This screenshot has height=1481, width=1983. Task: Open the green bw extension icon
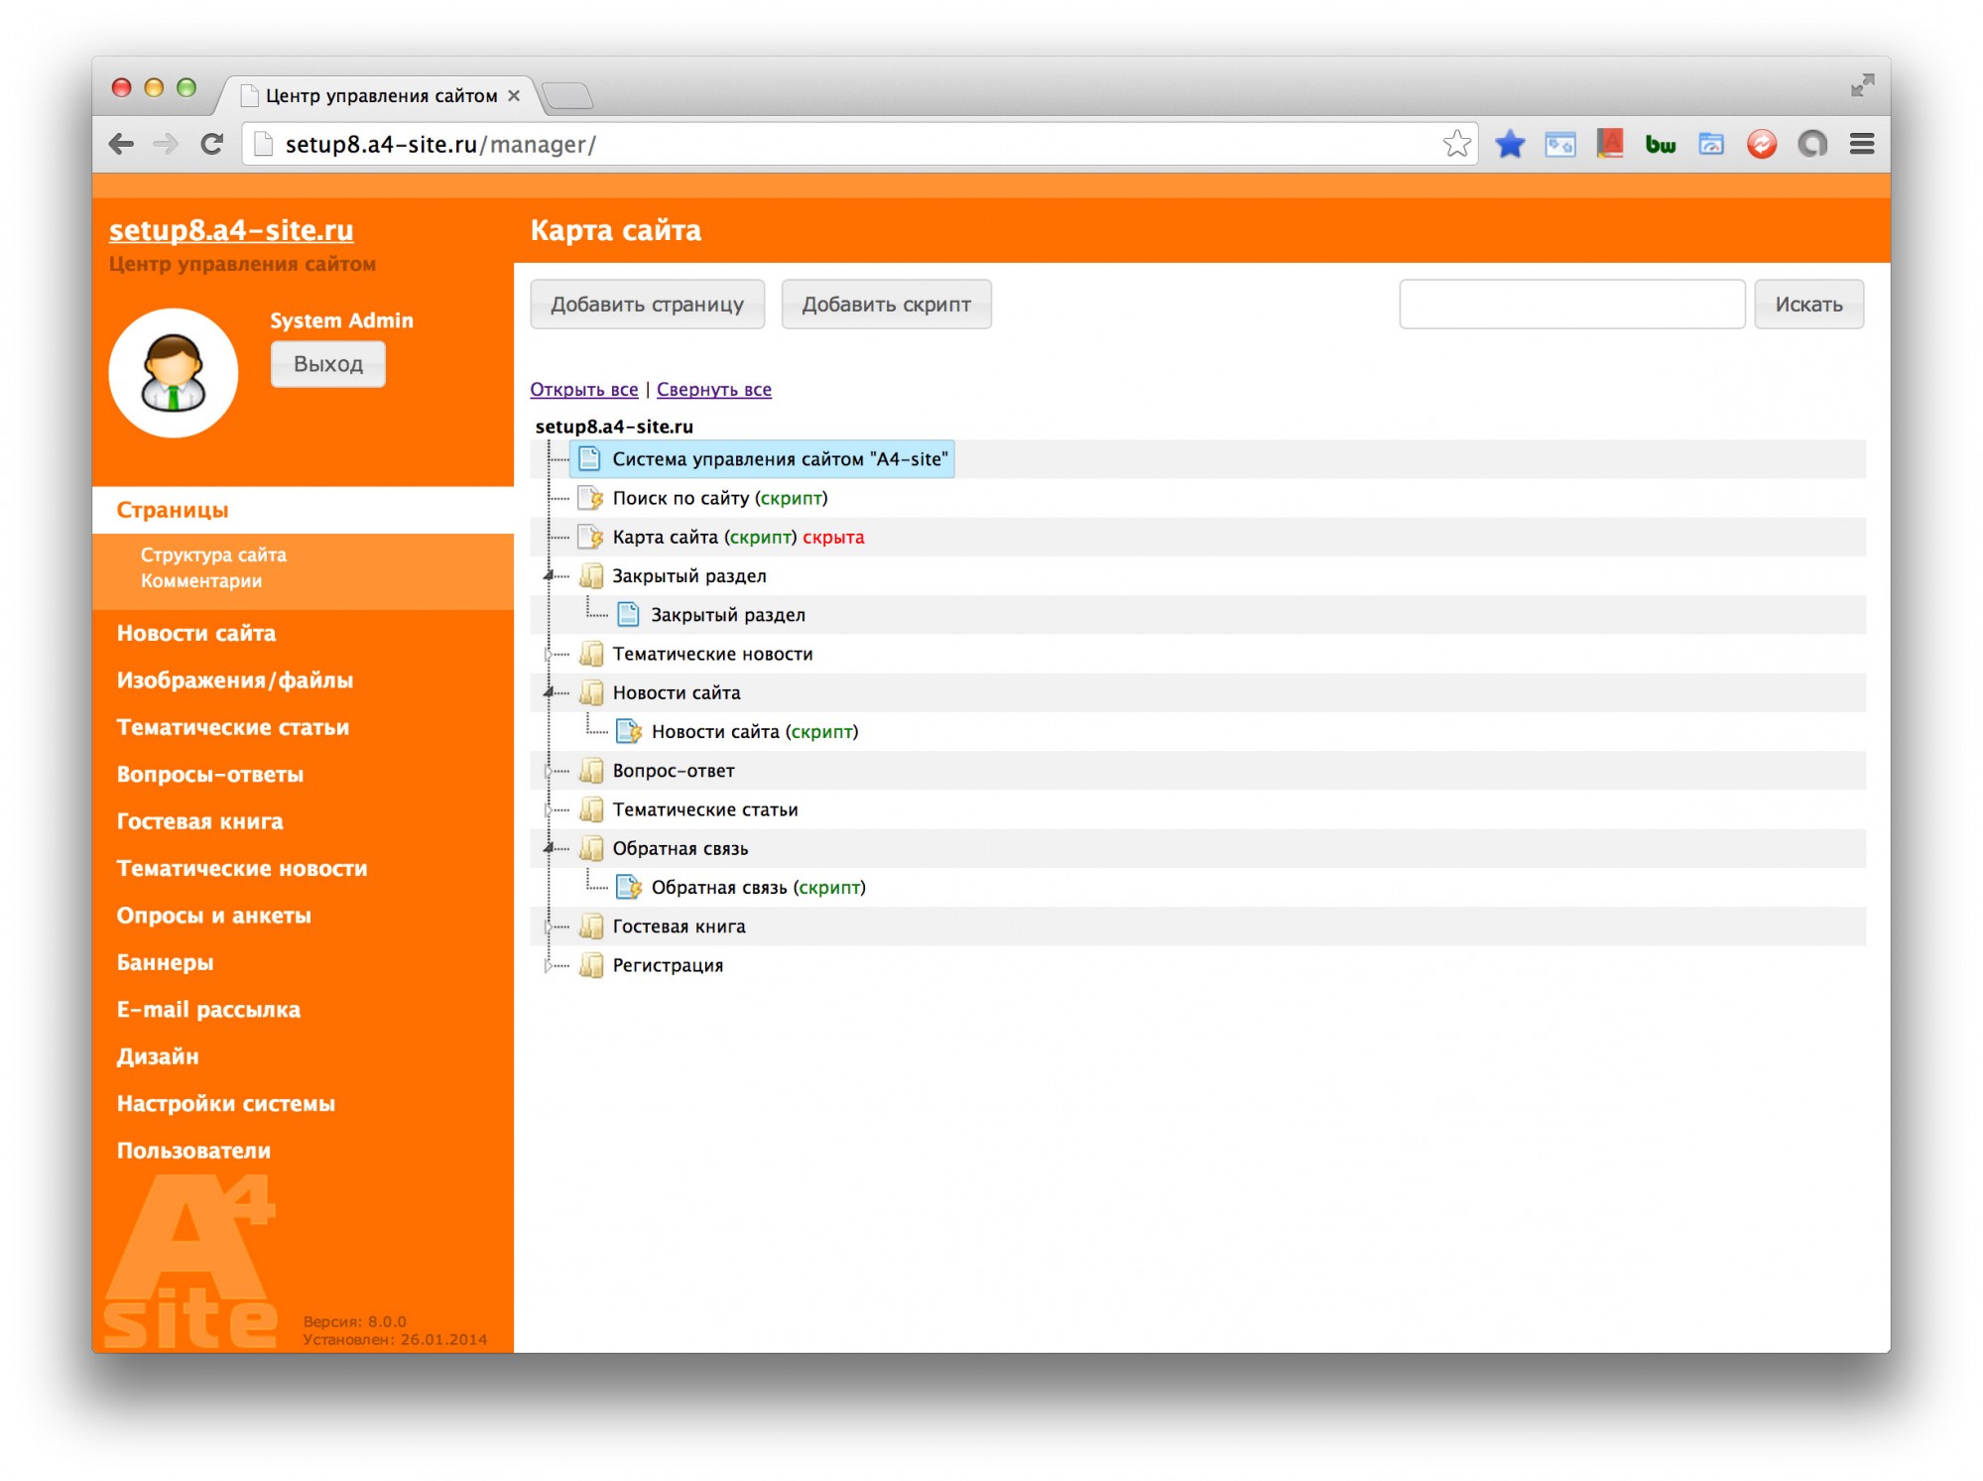[x=1660, y=145]
